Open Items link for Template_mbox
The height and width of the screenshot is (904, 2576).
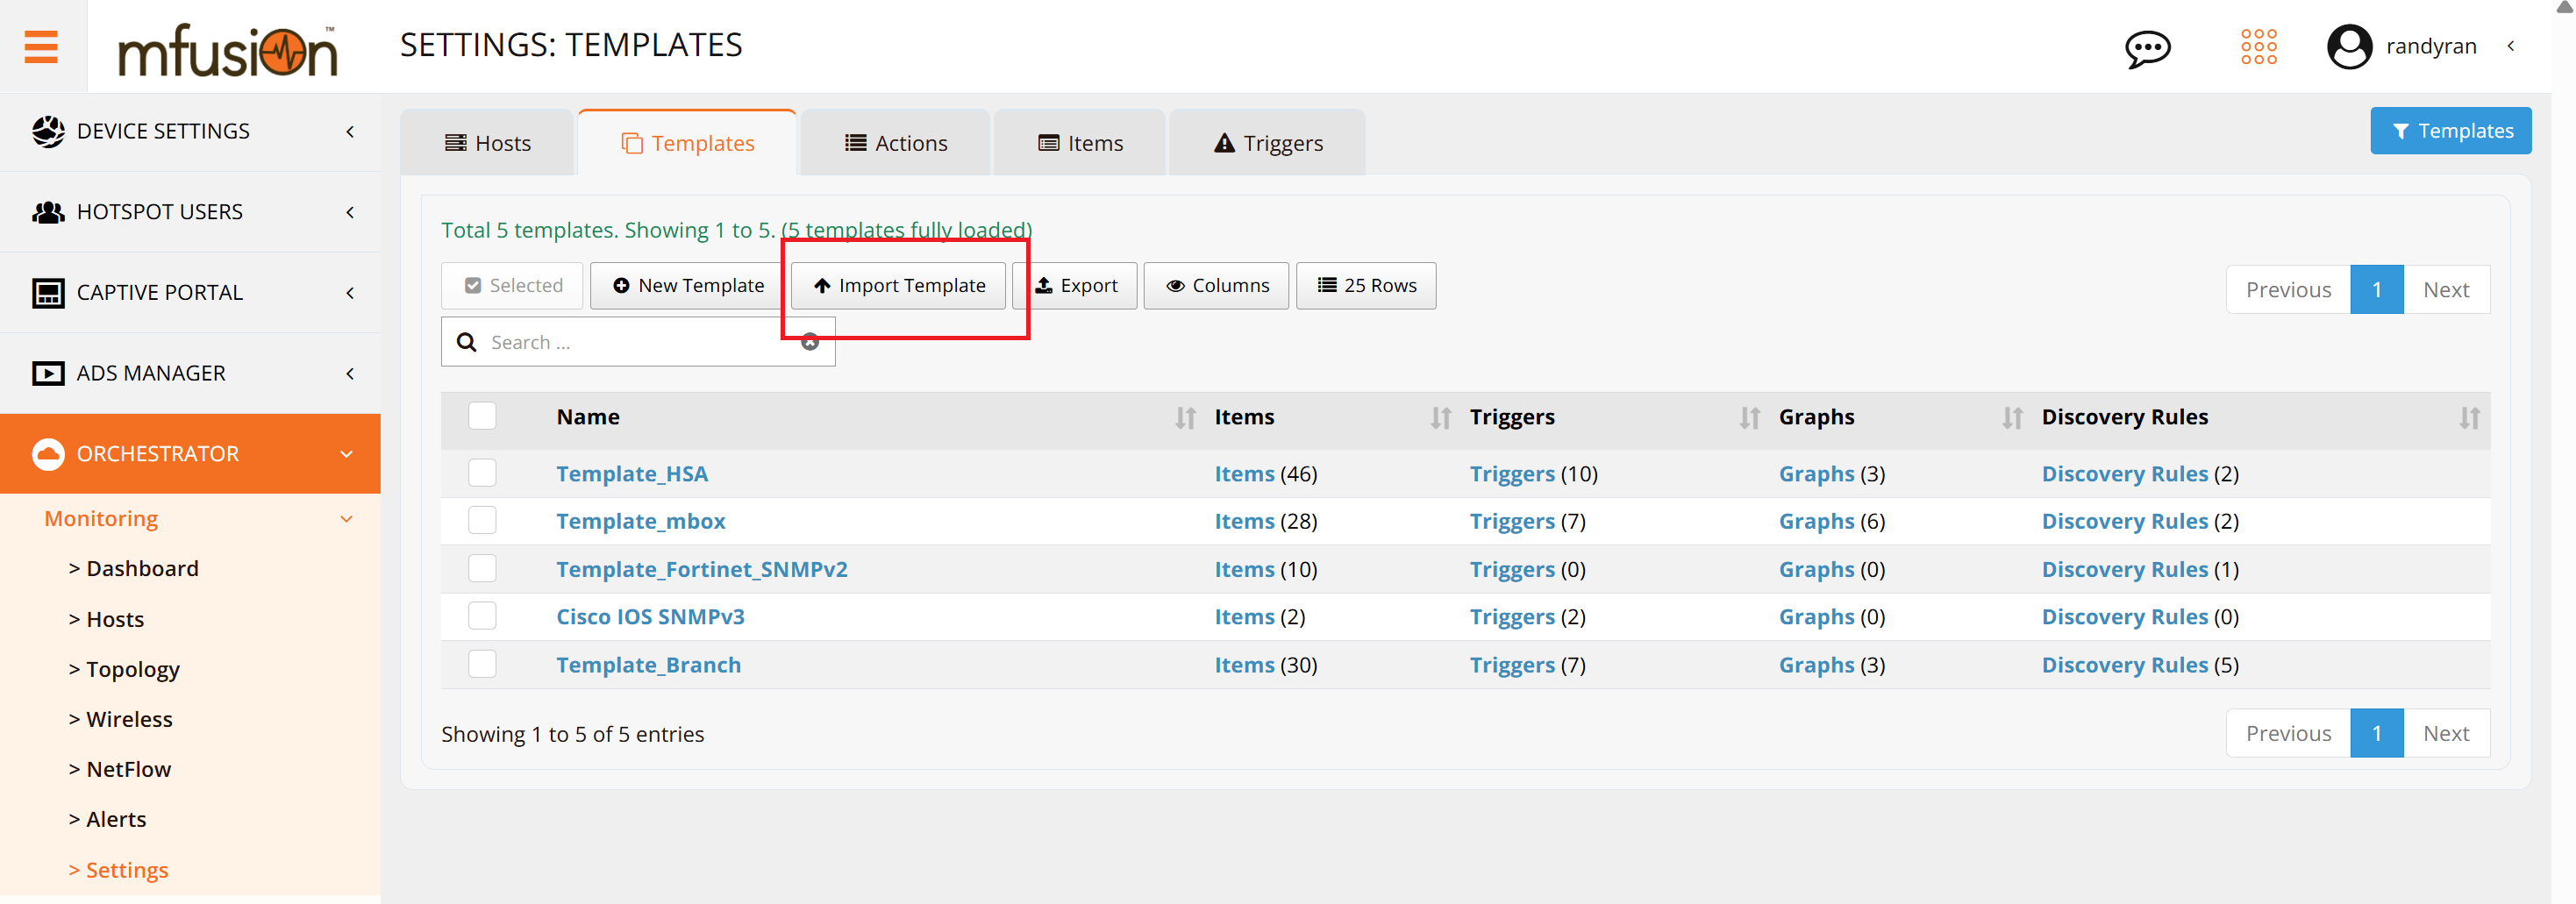click(1244, 521)
